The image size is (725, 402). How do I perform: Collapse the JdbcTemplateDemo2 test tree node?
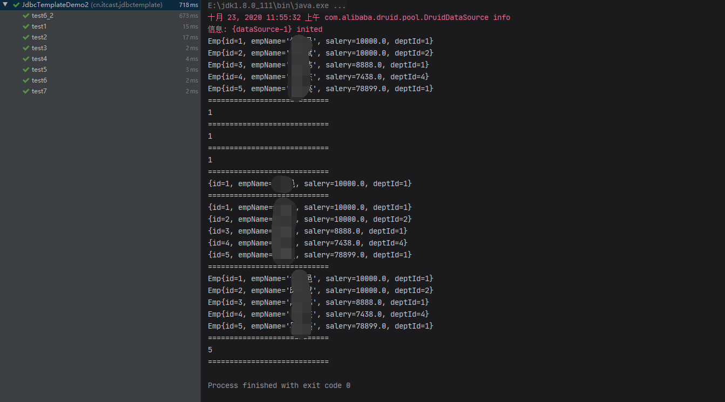(x=5, y=5)
